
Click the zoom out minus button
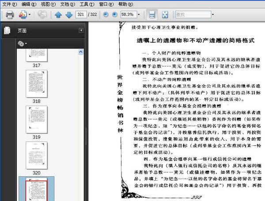click(x=106, y=15)
